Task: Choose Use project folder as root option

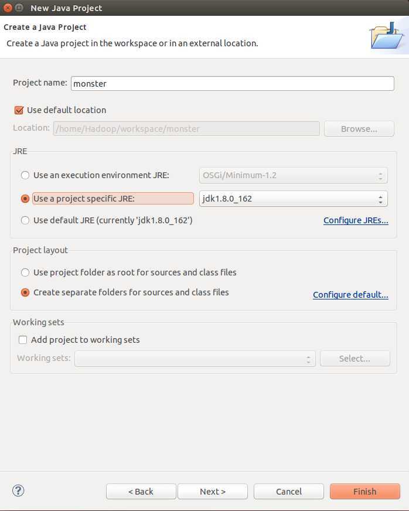Action: pos(25,272)
